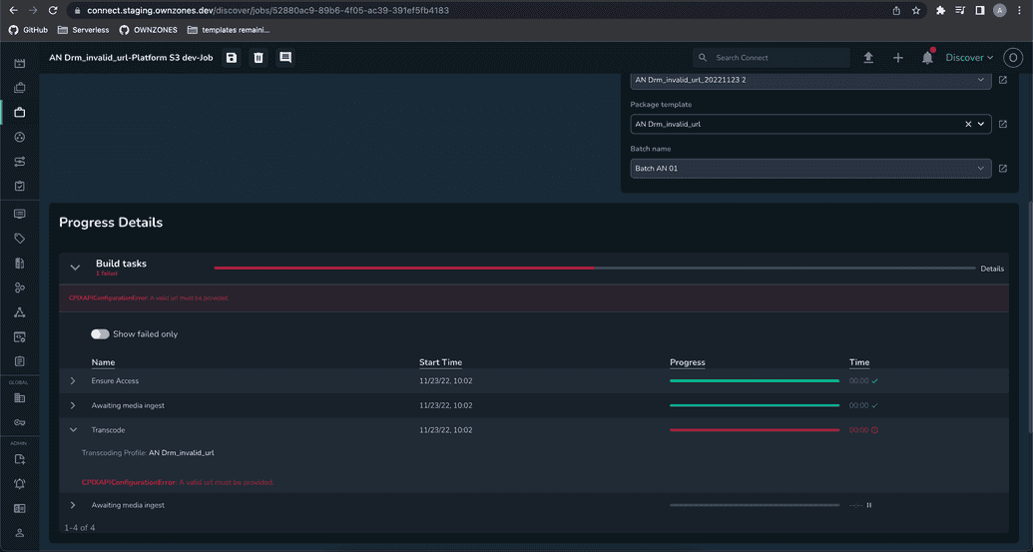
Task: Bookmark this page with star icon
Action: click(x=916, y=11)
